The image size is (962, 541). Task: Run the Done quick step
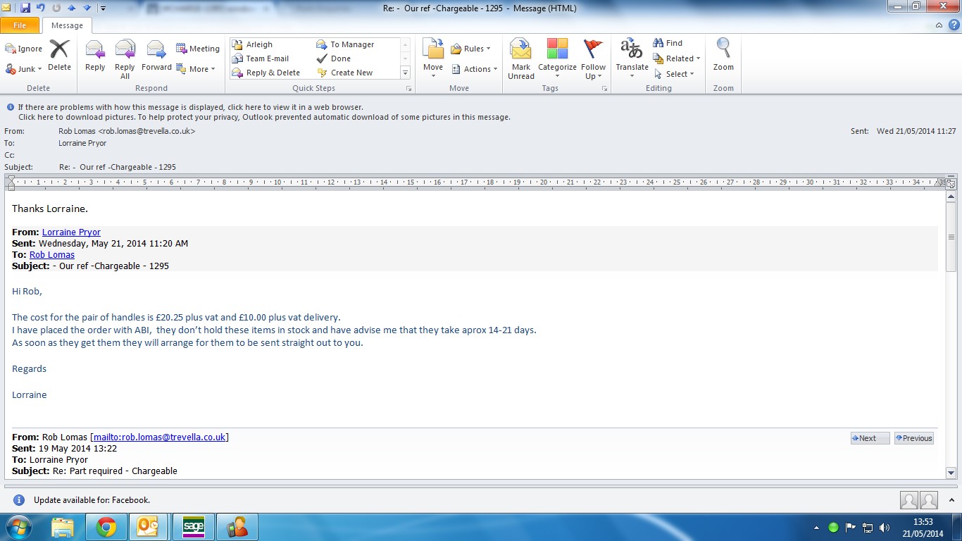(x=334, y=58)
